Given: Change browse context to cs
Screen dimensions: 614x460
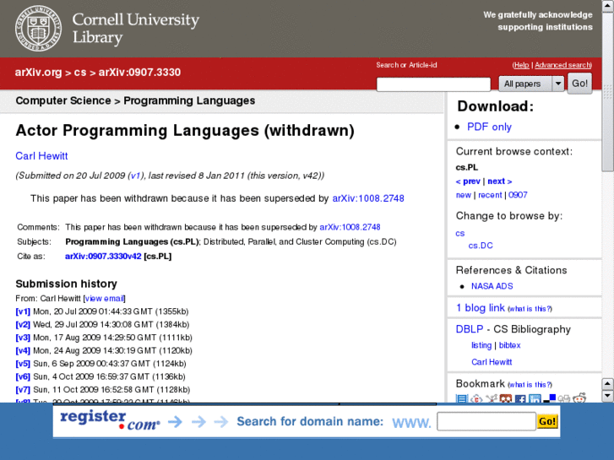Looking at the screenshot, I should coord(460,233).
